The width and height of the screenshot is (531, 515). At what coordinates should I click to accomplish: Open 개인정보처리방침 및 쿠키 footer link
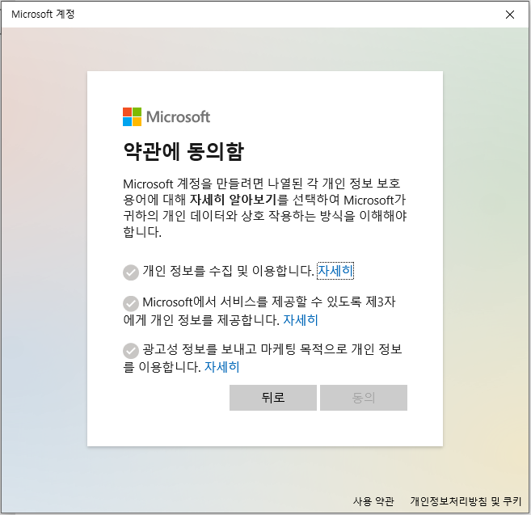point(466,501)
